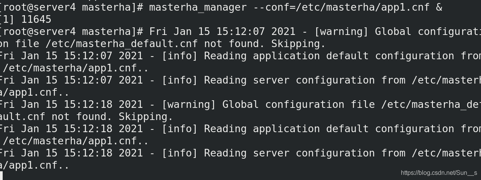Click the terminal cursor block at bottom
The image size is (481, 180).
tap(1, 176)
